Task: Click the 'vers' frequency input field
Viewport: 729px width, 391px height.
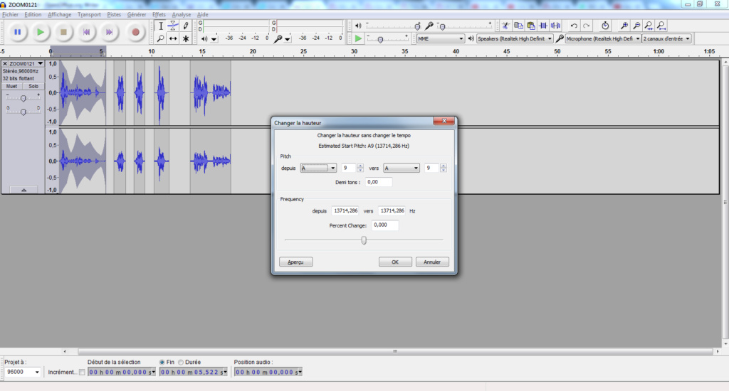Action: tap(392, 211)
